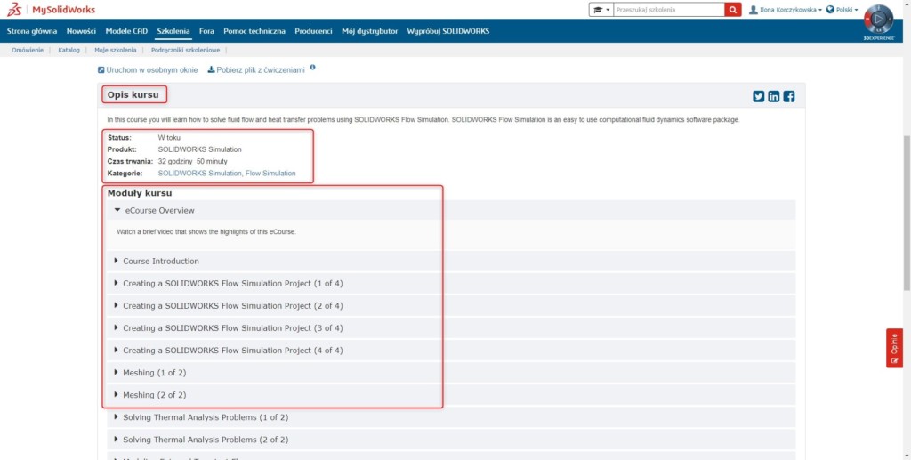Click the Moduły kursu heading

140,193
